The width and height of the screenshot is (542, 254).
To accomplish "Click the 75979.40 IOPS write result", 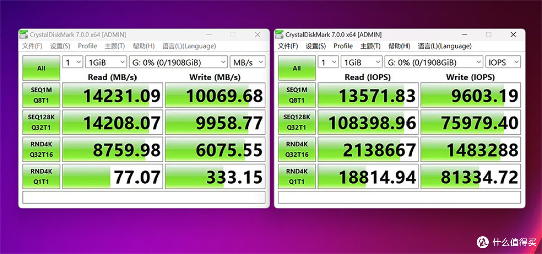I will coord(471,122).
